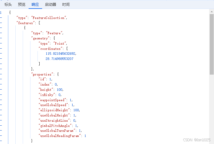Click the "waypointSpeed" property line
Screen dimensions: 214x144
[55, 100]
